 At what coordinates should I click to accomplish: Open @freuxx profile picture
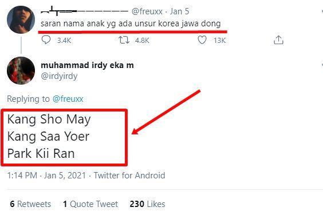click(21, 20)
